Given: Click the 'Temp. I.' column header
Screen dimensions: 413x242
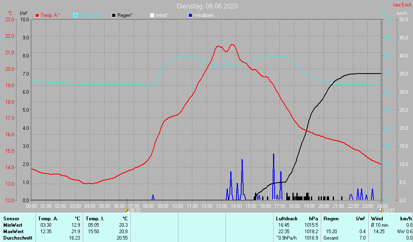Looking at the screenshot, I should point(95,219).
